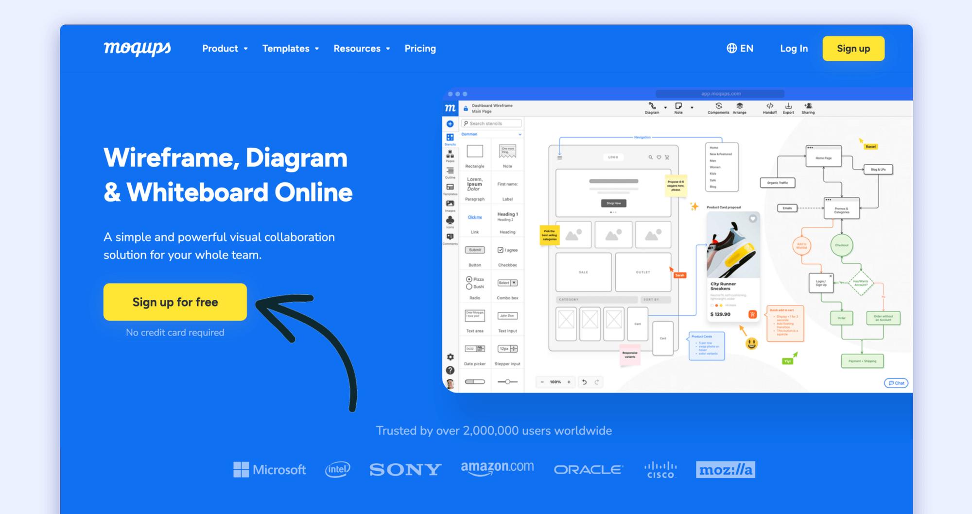The width and height of the screenshot is (972, 514).
Task: Select the Pizza radio button stencil
Action: pyautogui.click(x=469, y=278)
